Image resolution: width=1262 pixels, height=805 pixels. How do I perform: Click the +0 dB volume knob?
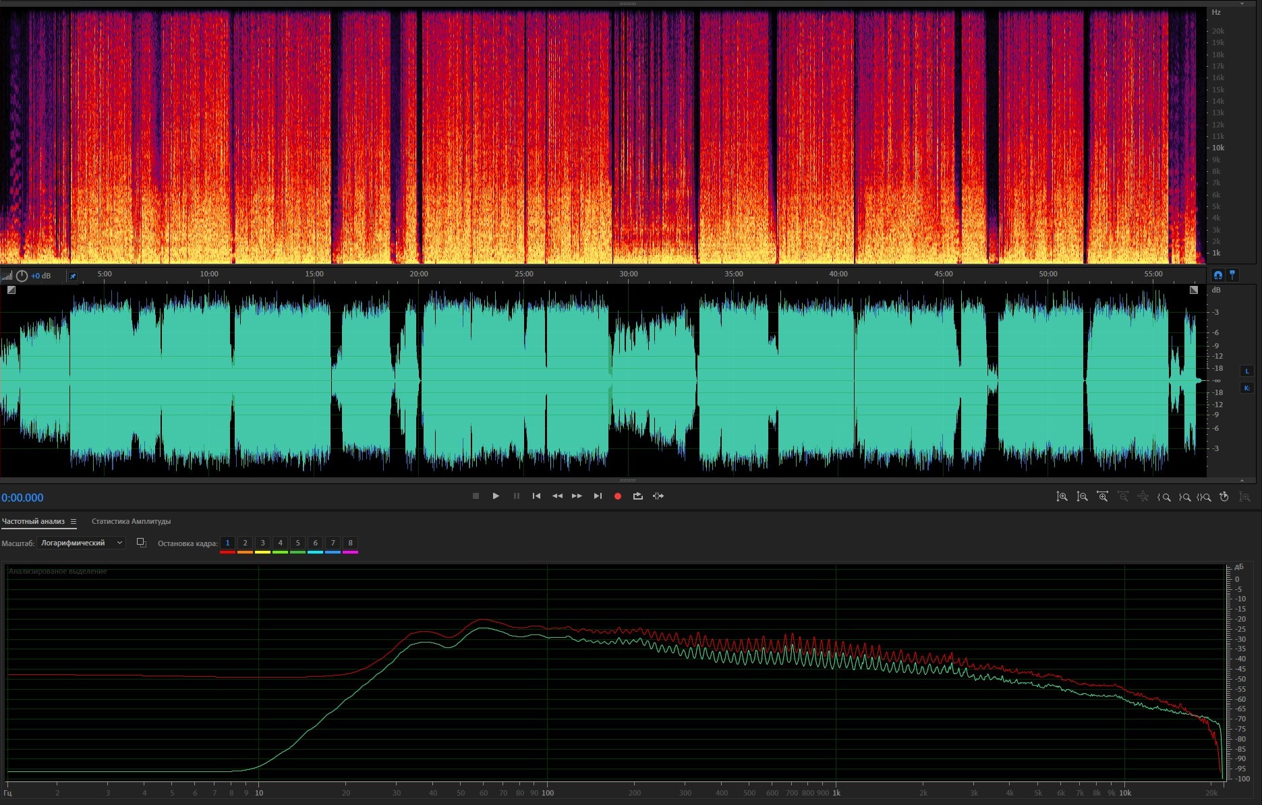[22, 276]
